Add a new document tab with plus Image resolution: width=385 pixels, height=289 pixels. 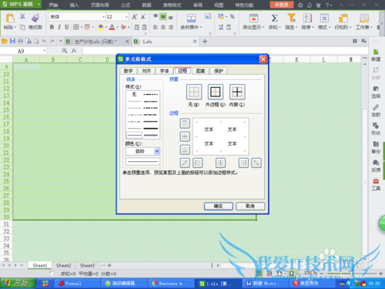pyautogui.click(x=205, y=42)
